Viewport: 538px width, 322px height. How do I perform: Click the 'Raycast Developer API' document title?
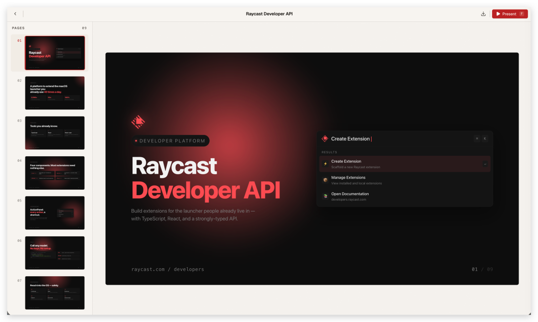coord(269,14)
